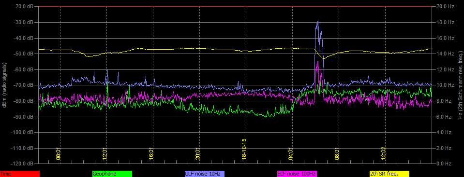This screenshot has width=464, height=177.
Task: Click the green Geophone legend swatch
Action: coord(112,174)
